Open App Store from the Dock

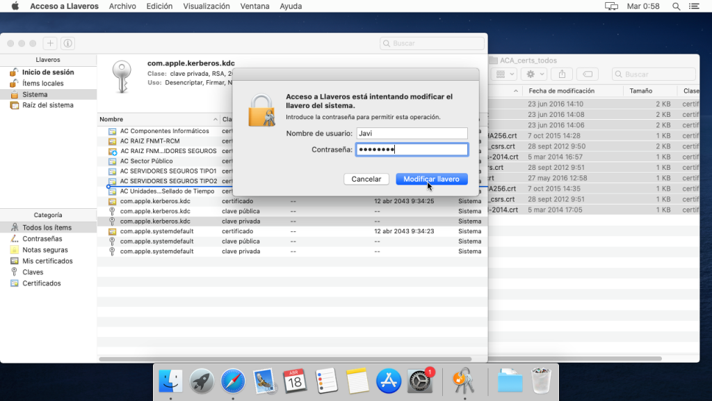point(388,381)
